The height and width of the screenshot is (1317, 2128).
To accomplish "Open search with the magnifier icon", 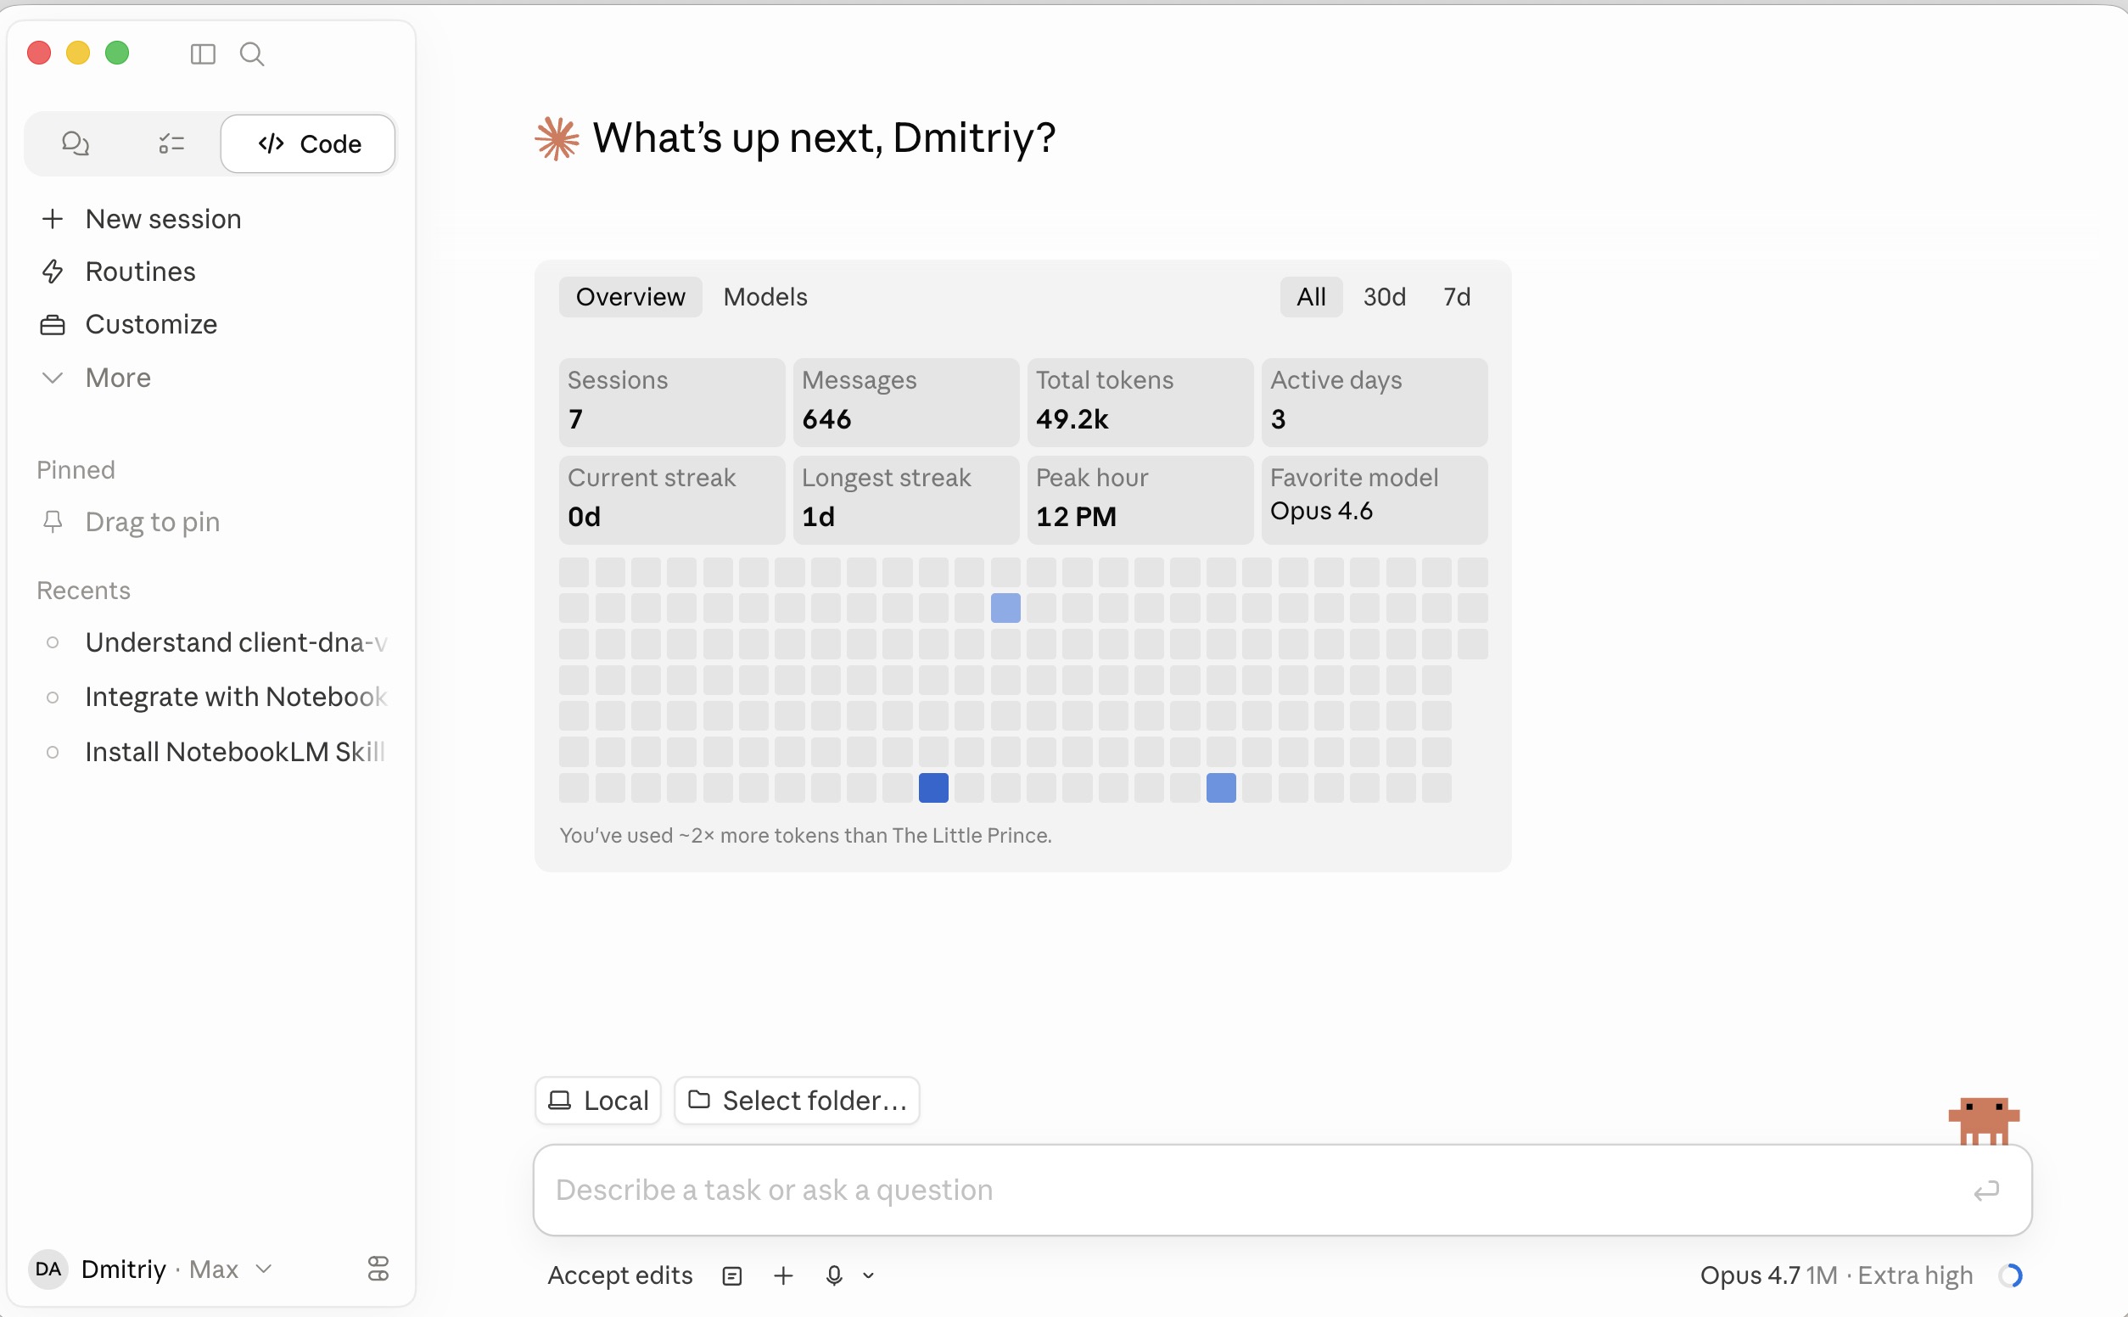I will (252, 54).
